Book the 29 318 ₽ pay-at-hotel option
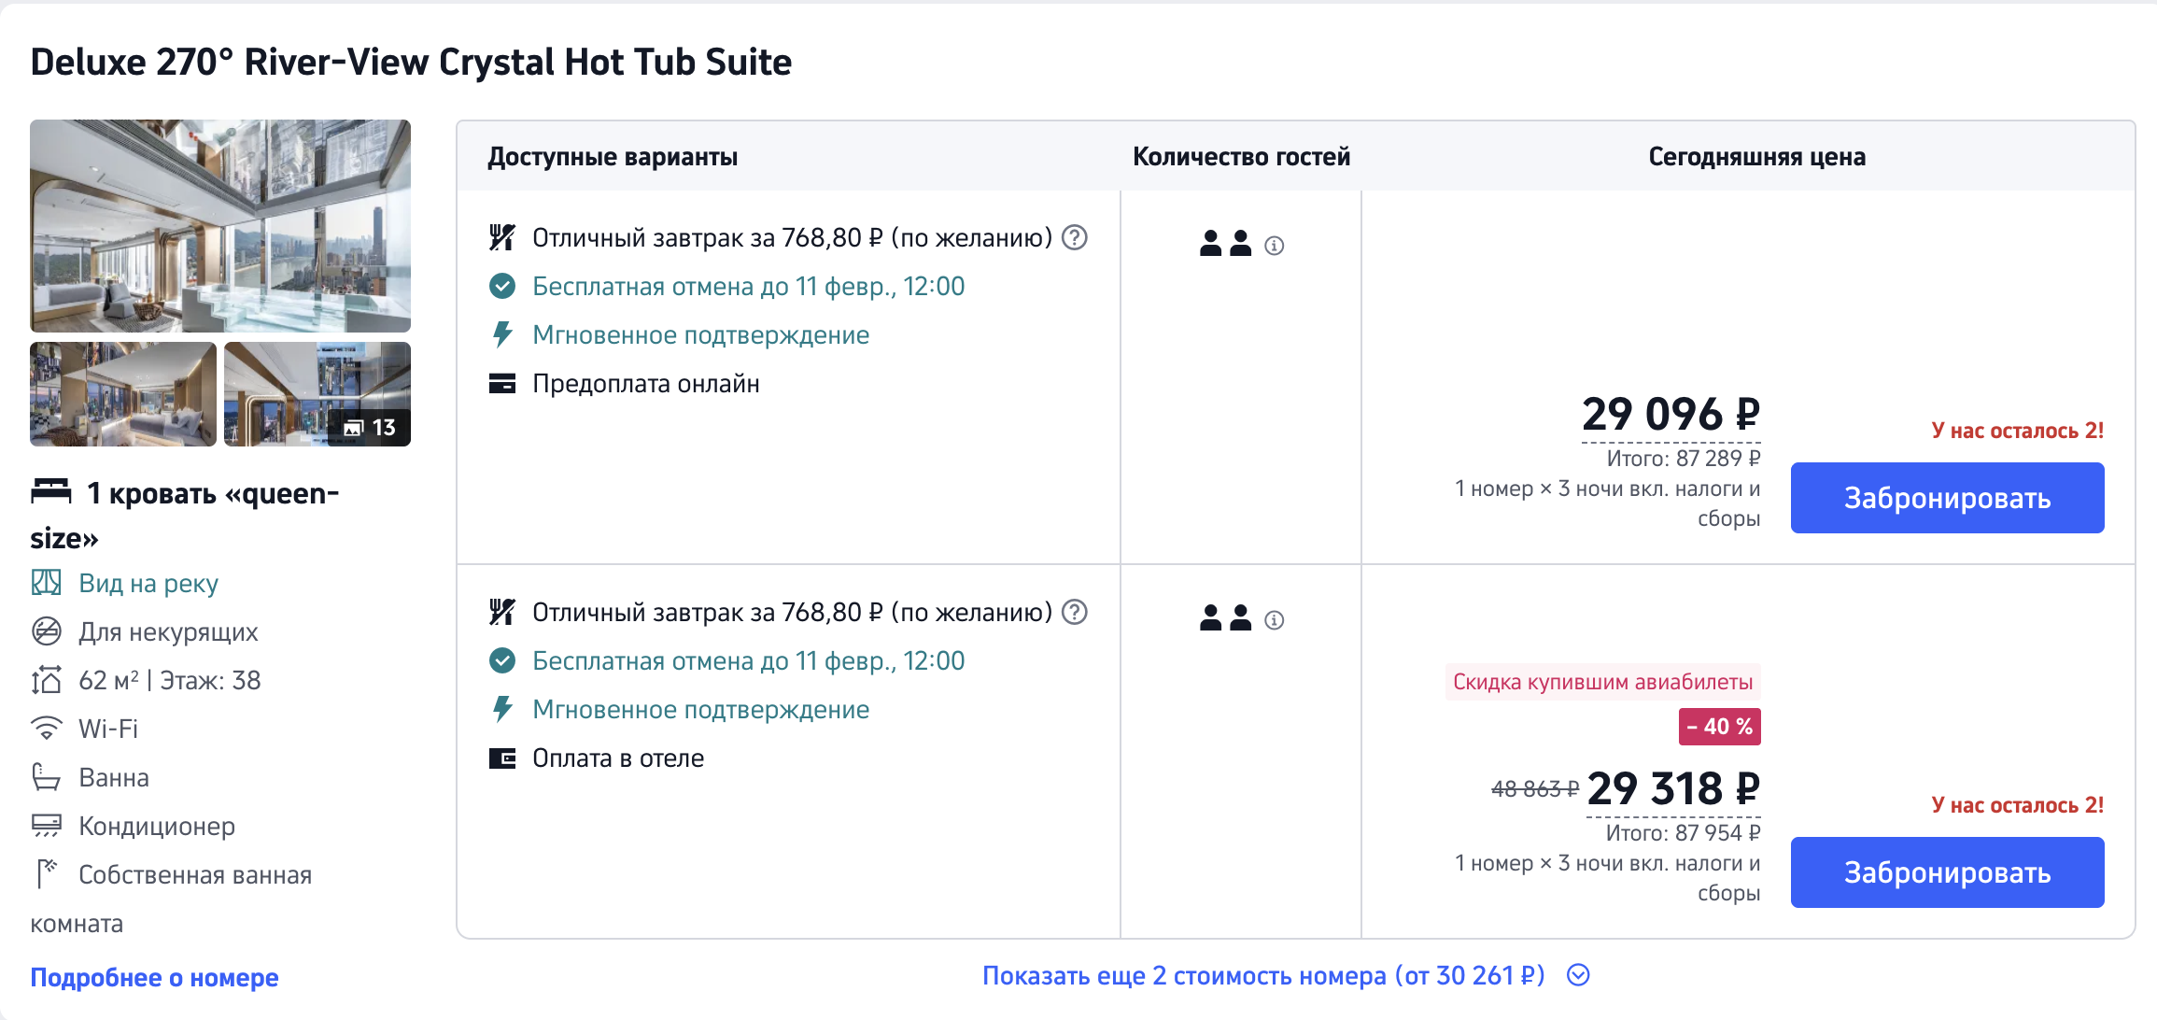2157x1020 pixels. [1947, 872]
